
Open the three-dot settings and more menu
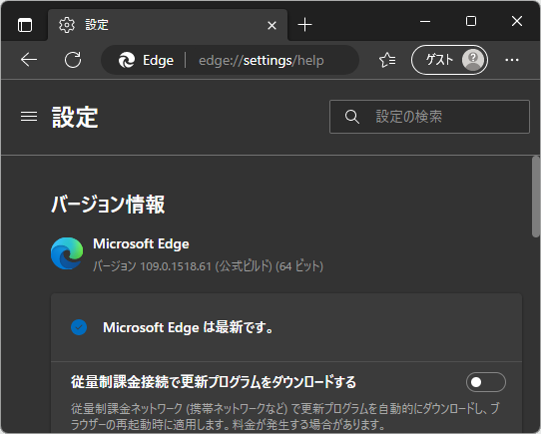click(x=512, y=60)
